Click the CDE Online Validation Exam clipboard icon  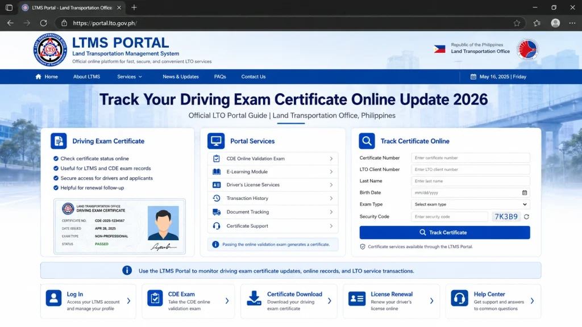point(217,159)
